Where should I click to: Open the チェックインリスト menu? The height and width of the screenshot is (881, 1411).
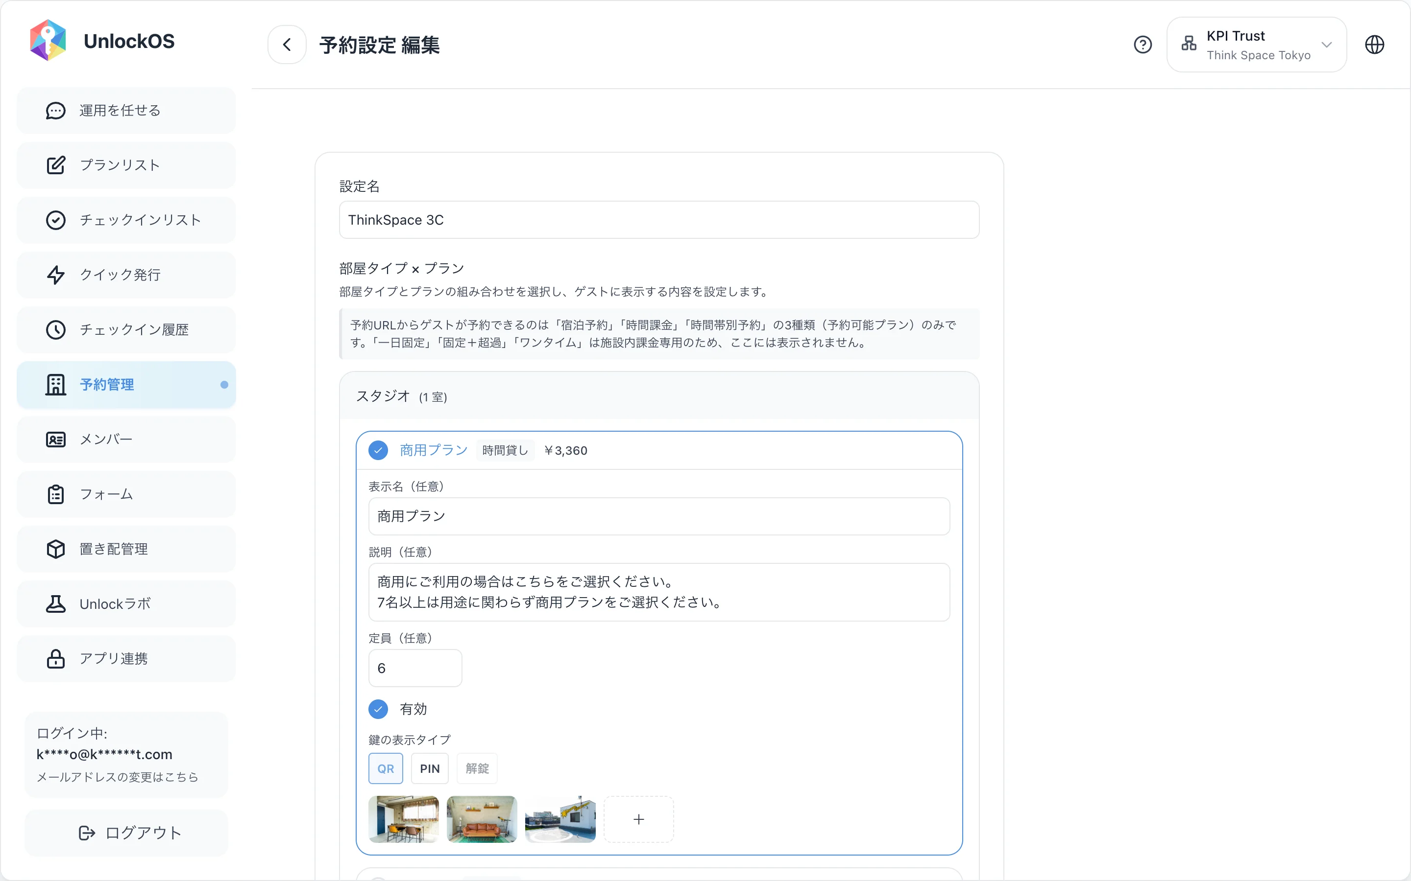pyautogui.click(x=126, y=220)
